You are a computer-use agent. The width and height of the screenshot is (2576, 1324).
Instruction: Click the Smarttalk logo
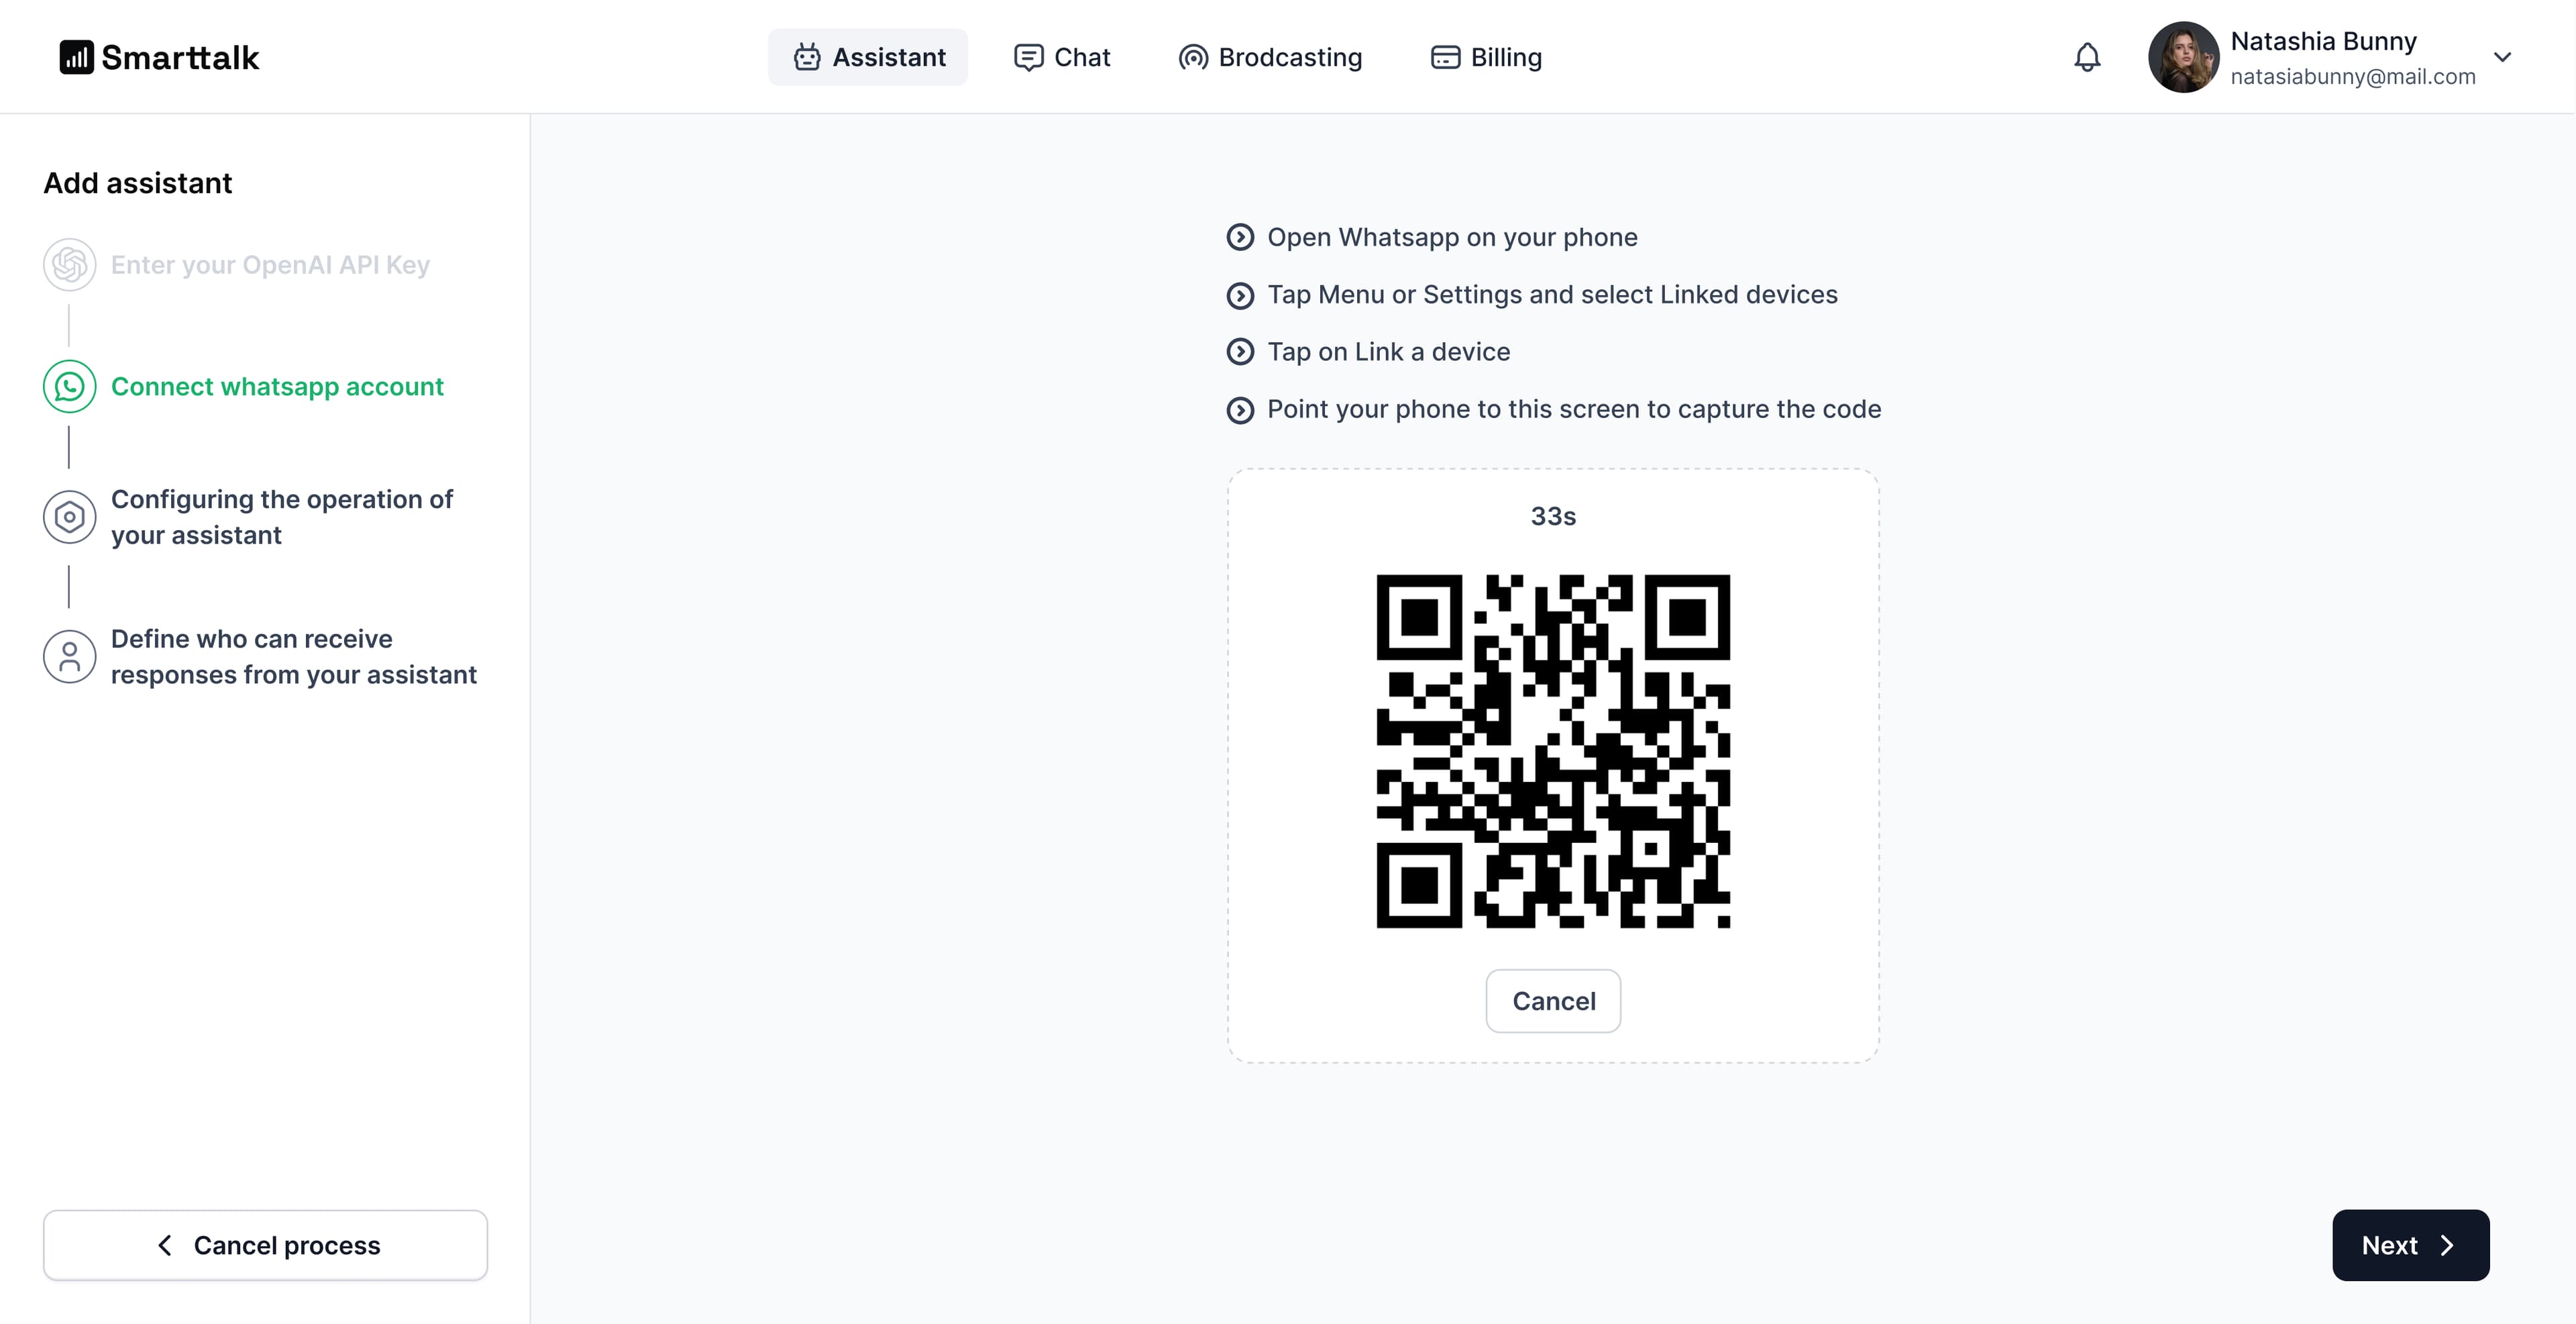pos(159,57)
